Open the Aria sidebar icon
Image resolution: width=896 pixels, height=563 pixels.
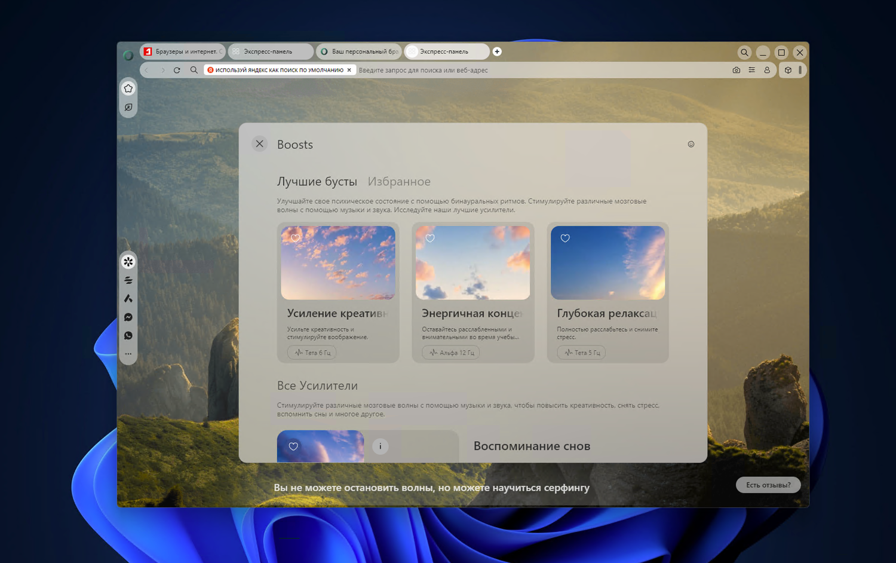click(x=128, y=299)
